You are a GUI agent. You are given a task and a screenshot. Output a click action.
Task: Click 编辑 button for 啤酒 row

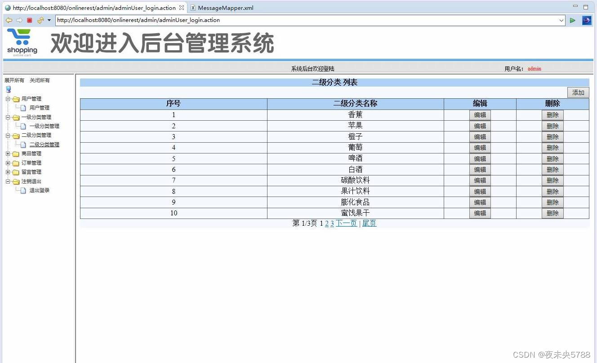(480, 159)
